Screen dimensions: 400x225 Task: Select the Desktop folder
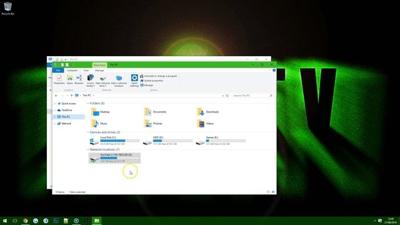click(101, 112)
